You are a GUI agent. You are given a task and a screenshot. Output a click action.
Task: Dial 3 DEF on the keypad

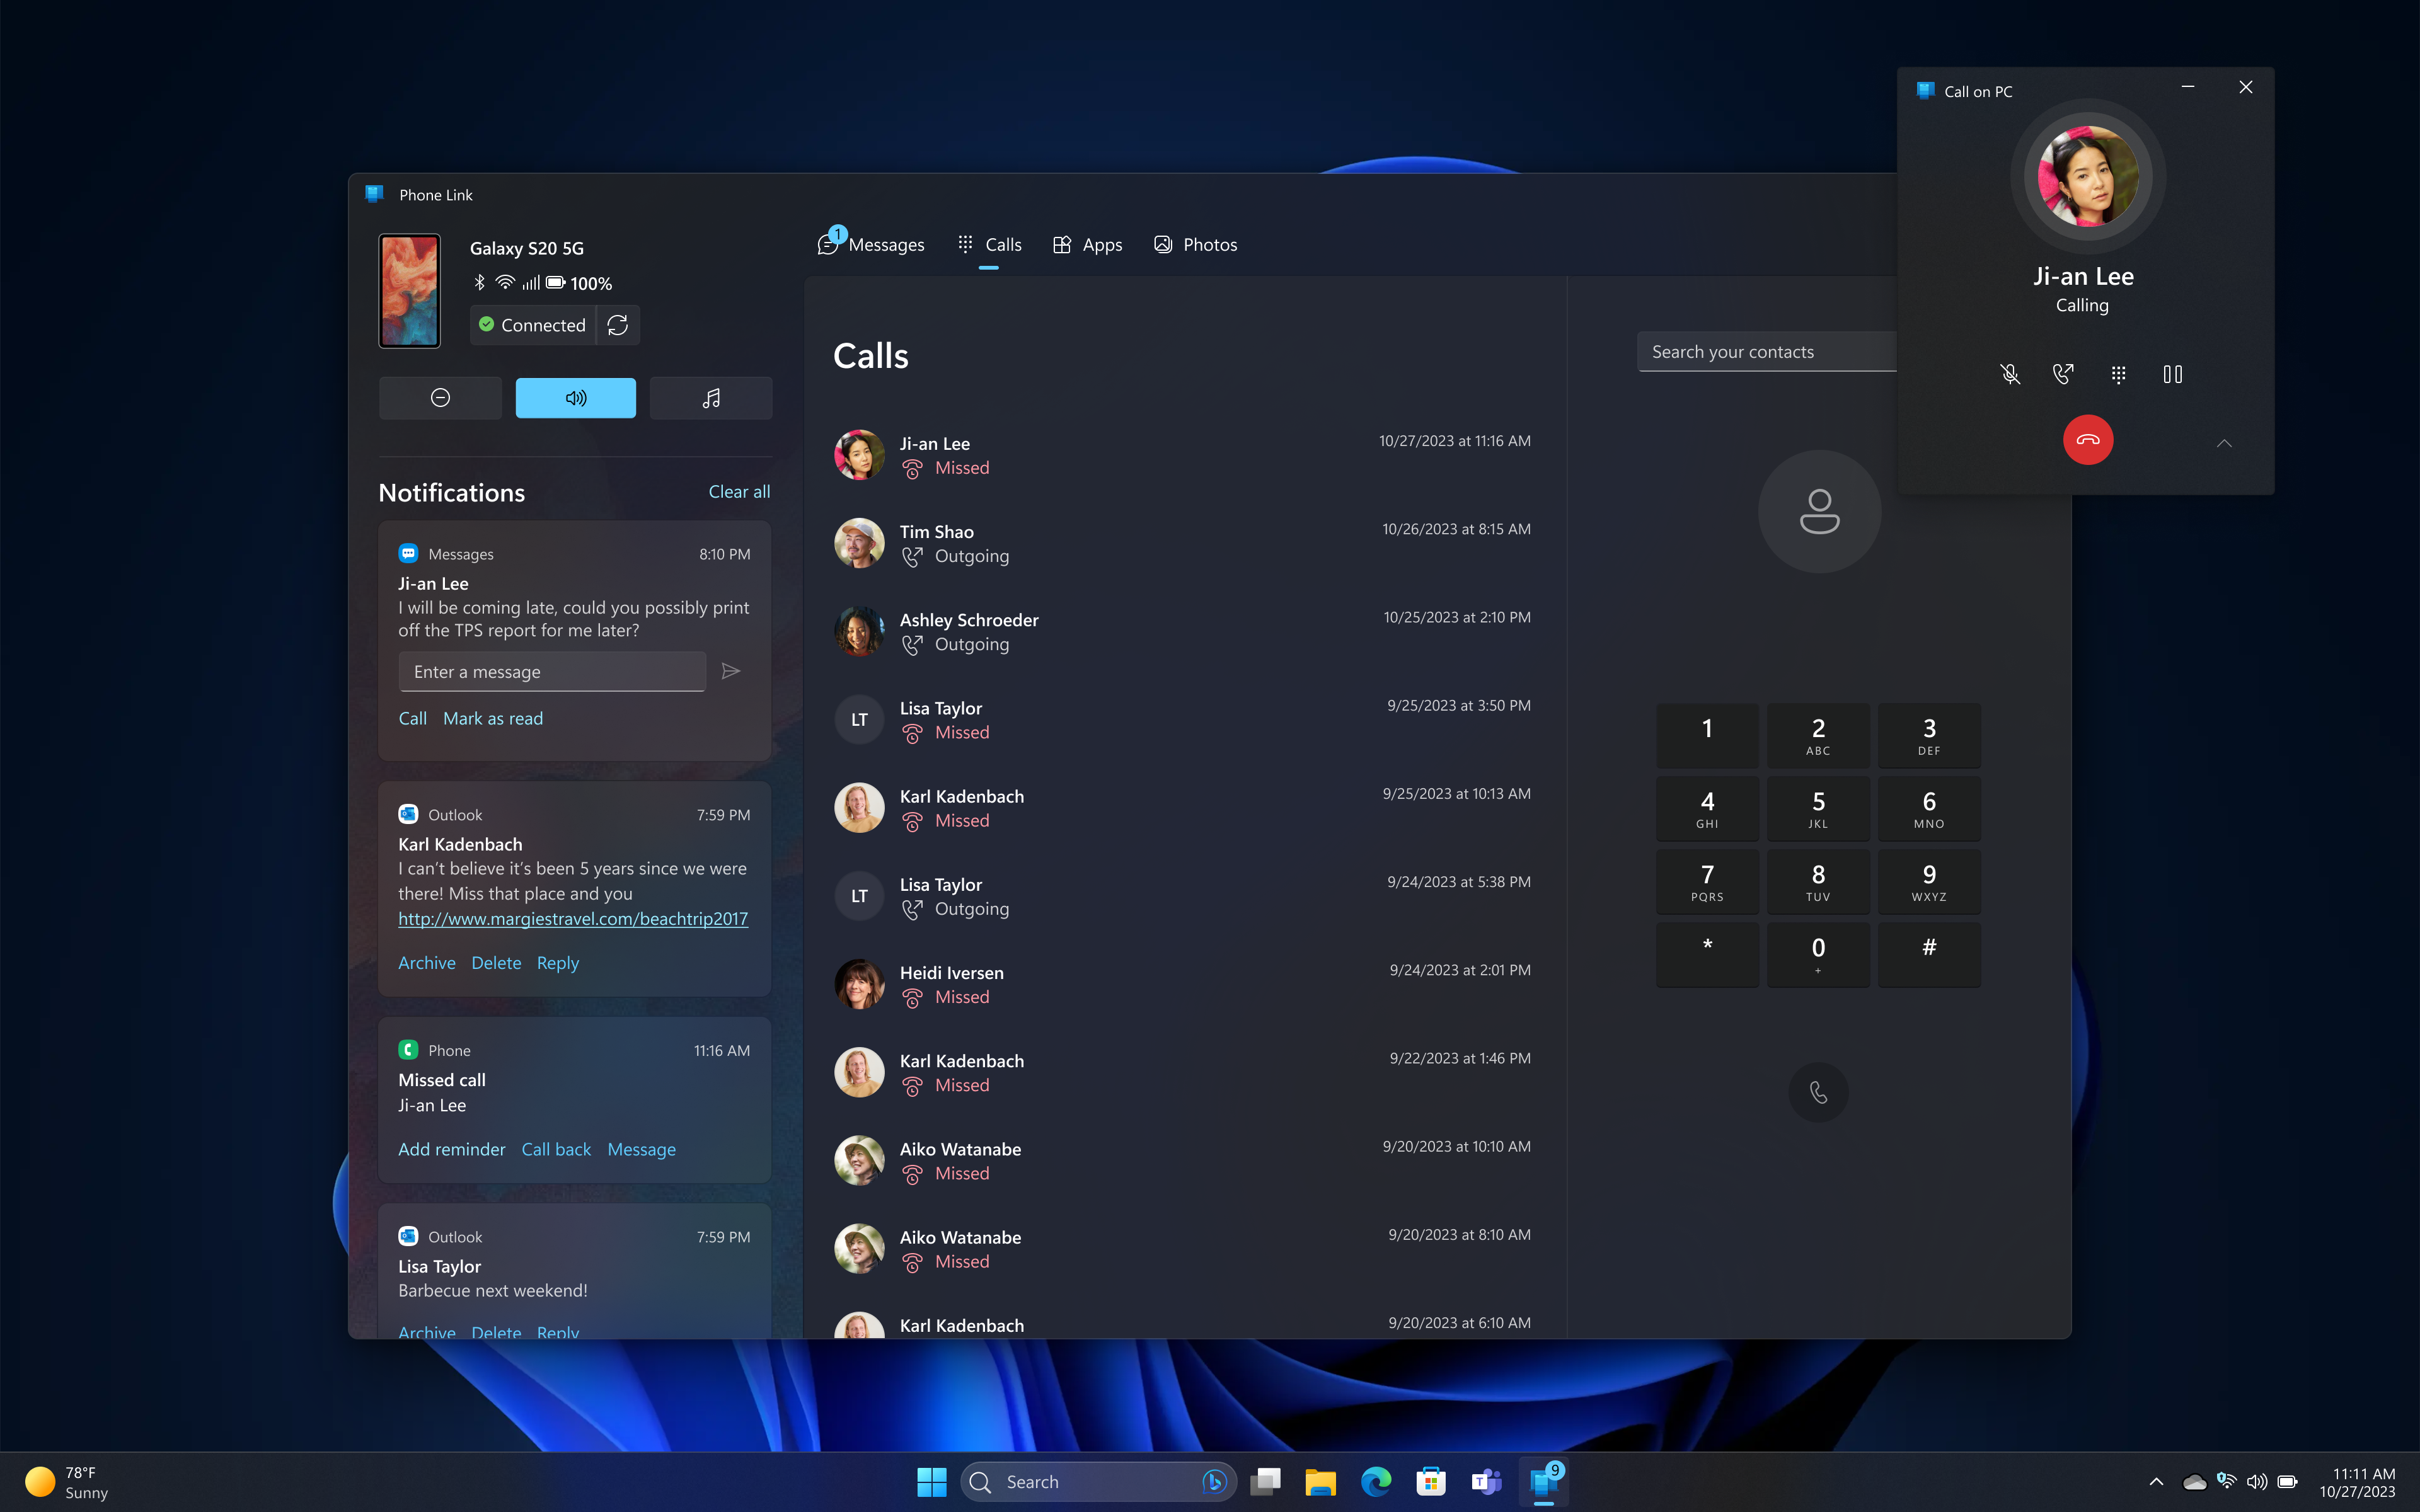pyautogui.click(x=1929, y=736)
